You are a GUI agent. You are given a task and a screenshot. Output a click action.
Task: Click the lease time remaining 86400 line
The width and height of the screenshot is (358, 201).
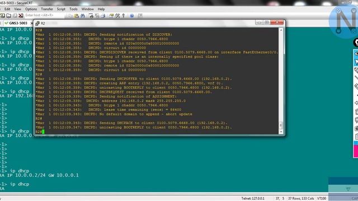[x=109, y=109]
